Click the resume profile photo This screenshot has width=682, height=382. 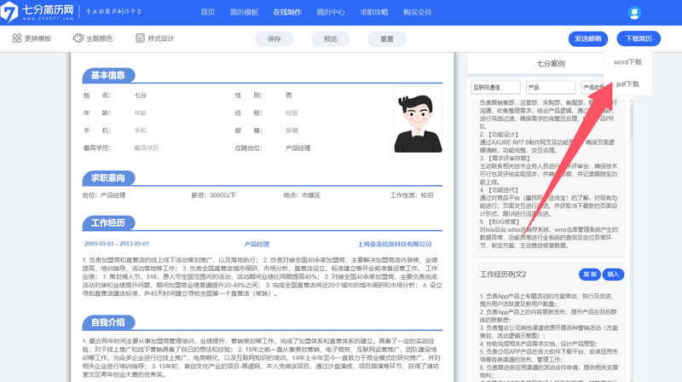pyautogui.click(x=418, y=119)
